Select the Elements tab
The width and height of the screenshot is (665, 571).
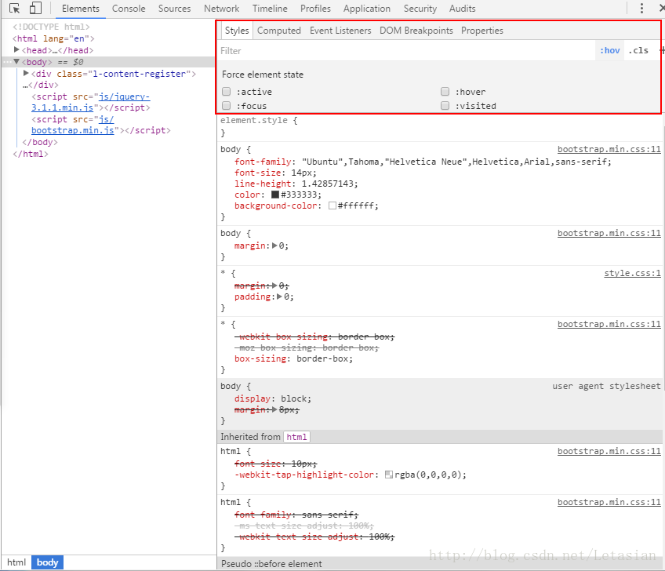pos(81,9)
